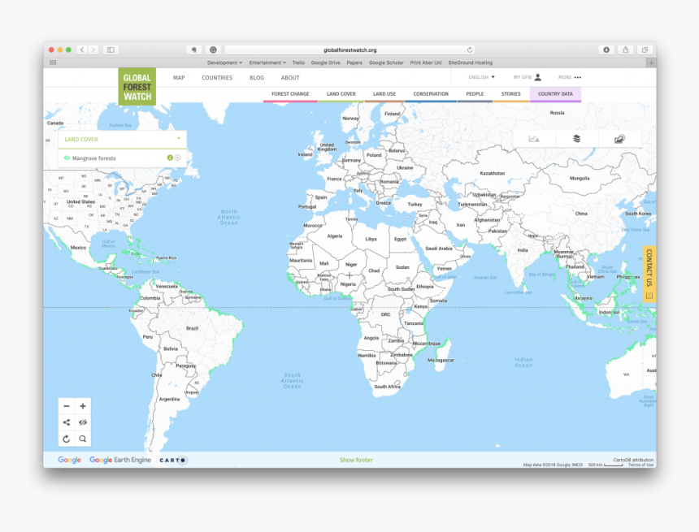Zoom in using the plus control

(83, 406)
